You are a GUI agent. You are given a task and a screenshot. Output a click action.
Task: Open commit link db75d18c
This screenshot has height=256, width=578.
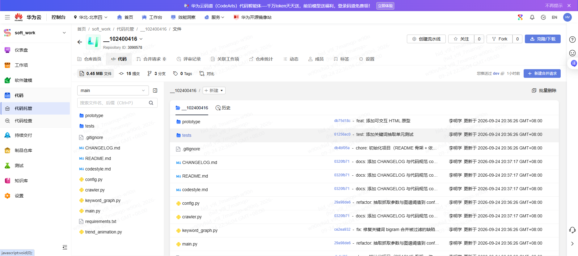click(x=342, y=121)
